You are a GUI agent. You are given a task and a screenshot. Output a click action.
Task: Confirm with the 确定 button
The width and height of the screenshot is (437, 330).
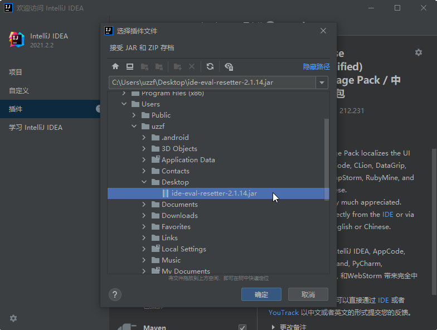[261, 294]
